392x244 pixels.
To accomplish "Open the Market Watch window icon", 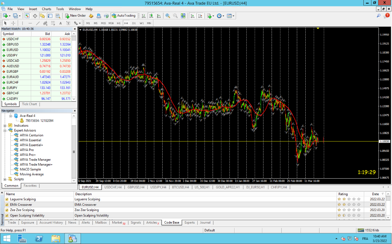I will point(27,16).
